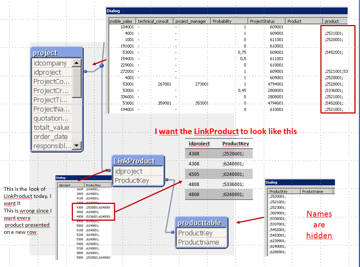The image size is (360, 267).
Task: Select the order_date field in project table
Action: click(52, 136)
